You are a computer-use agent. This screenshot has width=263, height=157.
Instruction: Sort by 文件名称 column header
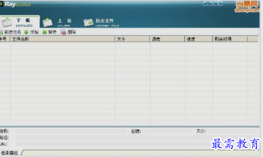(62, 39)
